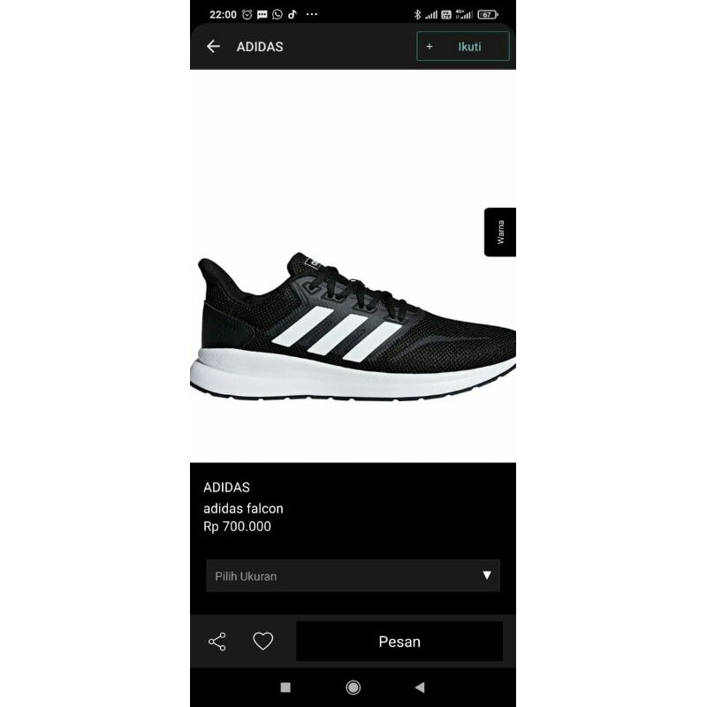Open the Warna color side tab
Screen dimensions: 707x707
500,232
